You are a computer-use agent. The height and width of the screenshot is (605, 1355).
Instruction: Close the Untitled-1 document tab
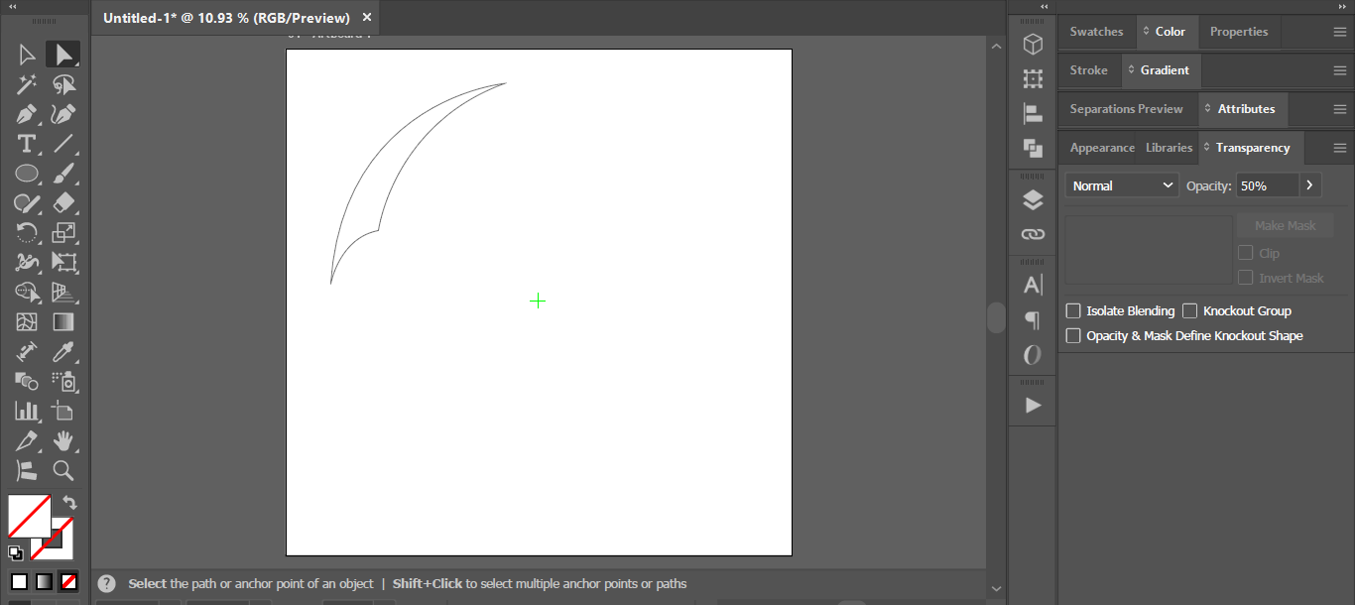pos(367,18)
